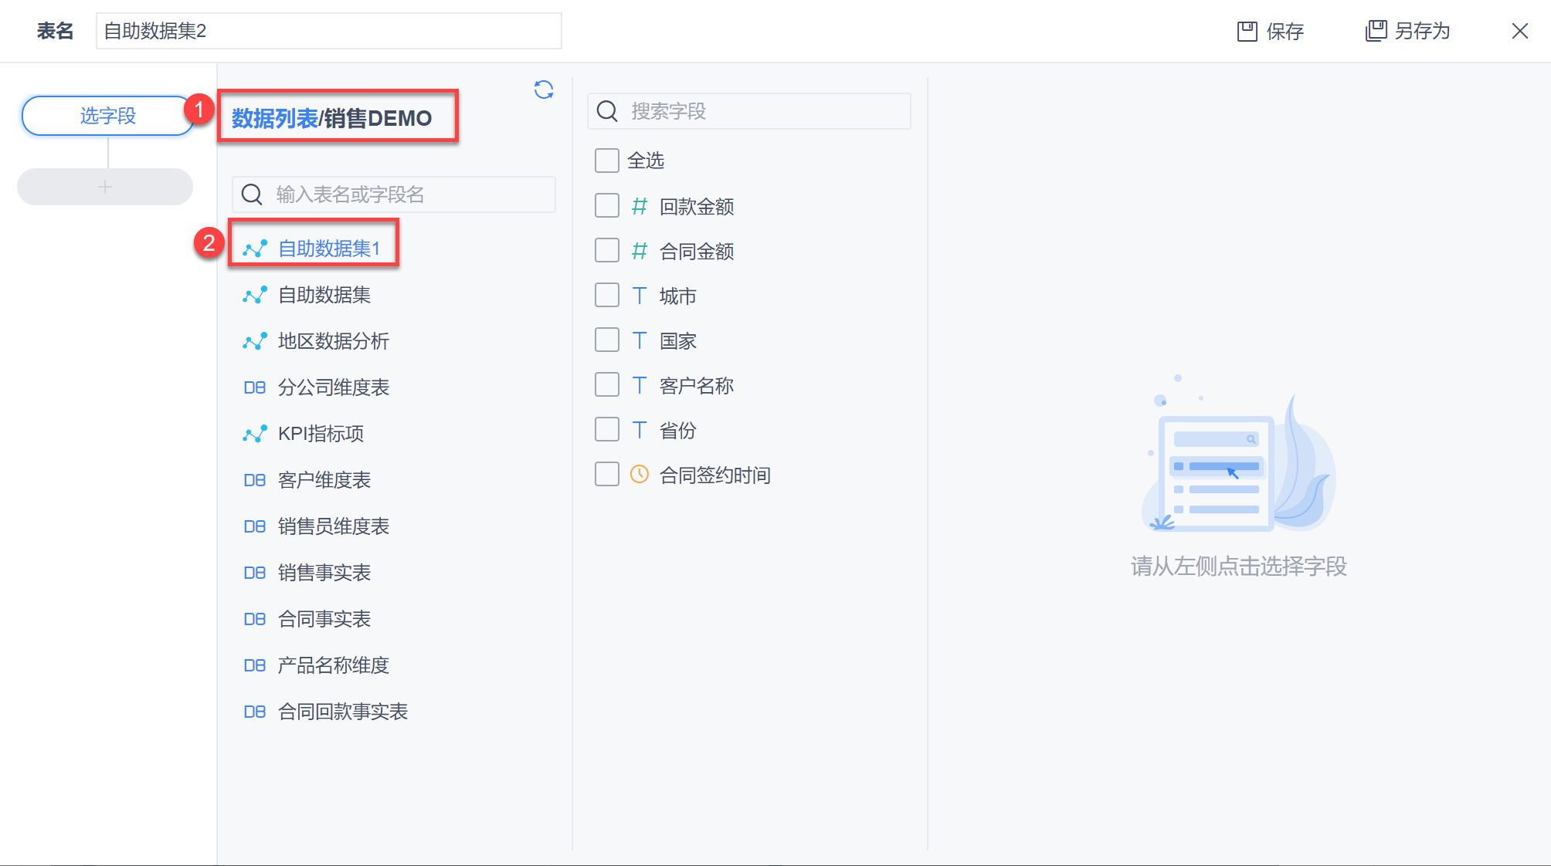The width and height of the screenshot is (1551, 866).
Task: Enable the 客户名称 field checkbox
Action: [607, 385]
